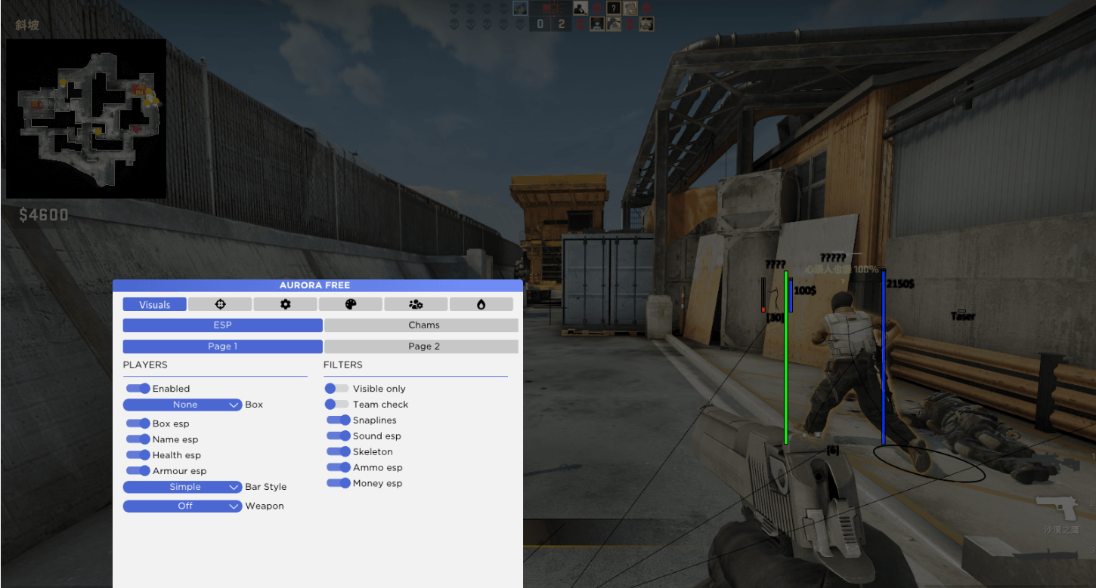Open the color palette tab icon
Image resolution: width=1096 pixels, height=588 pixels.
pos(351,304)
